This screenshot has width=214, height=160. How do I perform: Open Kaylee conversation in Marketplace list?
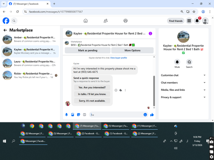click(30, 51)
